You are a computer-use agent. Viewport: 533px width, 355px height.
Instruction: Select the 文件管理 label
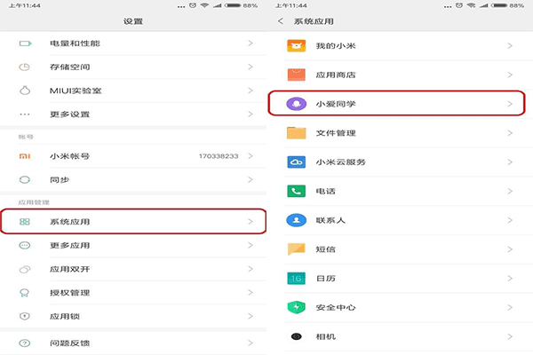point(336,133)
